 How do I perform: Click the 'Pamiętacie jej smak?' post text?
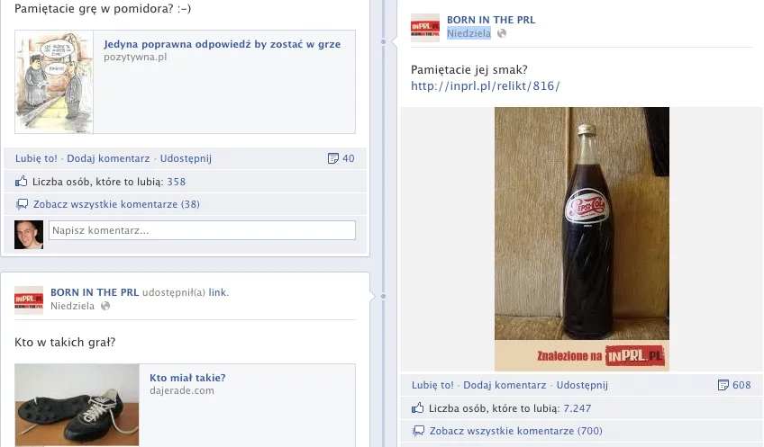[469, 70]
